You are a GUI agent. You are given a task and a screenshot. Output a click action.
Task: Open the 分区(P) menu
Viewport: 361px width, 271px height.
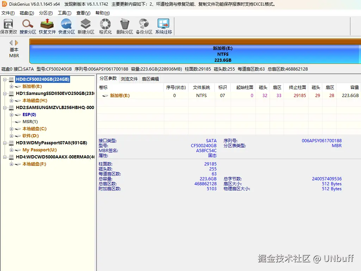pyautogui.click(x=46, y=13)
